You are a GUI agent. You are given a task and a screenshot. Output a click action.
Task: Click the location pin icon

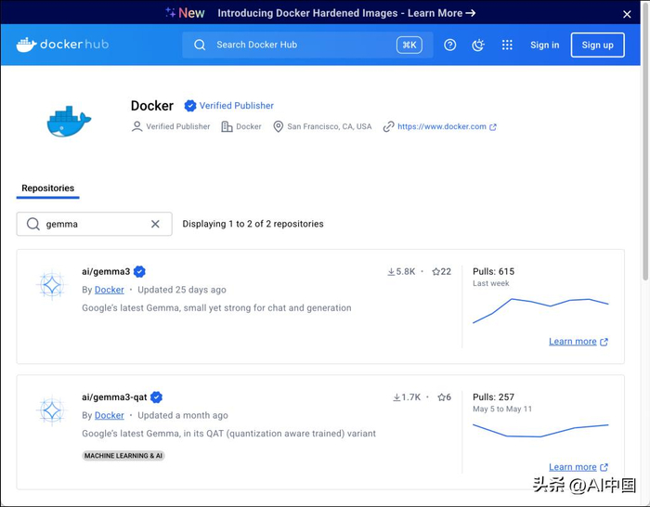click(279, 126)
